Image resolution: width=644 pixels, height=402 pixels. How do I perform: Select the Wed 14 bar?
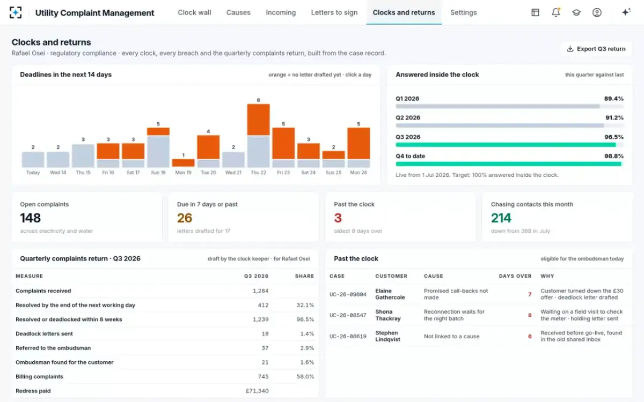(58, 160)
